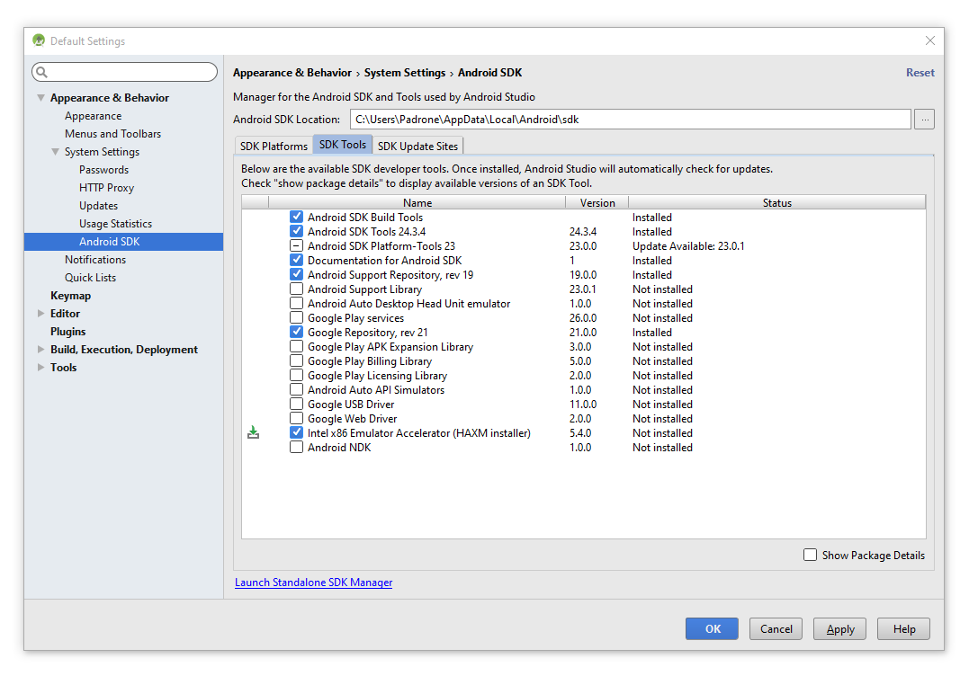Uncheck Google Repository, rev 21
Screen dimensions: 969x676
[x=297, y=332]
